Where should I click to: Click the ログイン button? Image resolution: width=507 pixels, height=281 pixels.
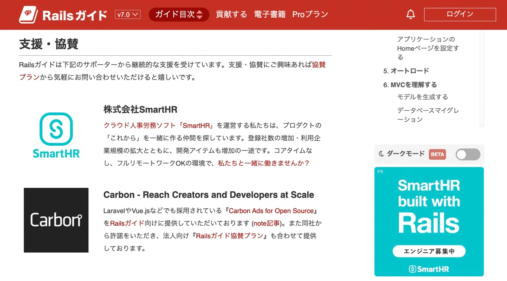[460, 14]
